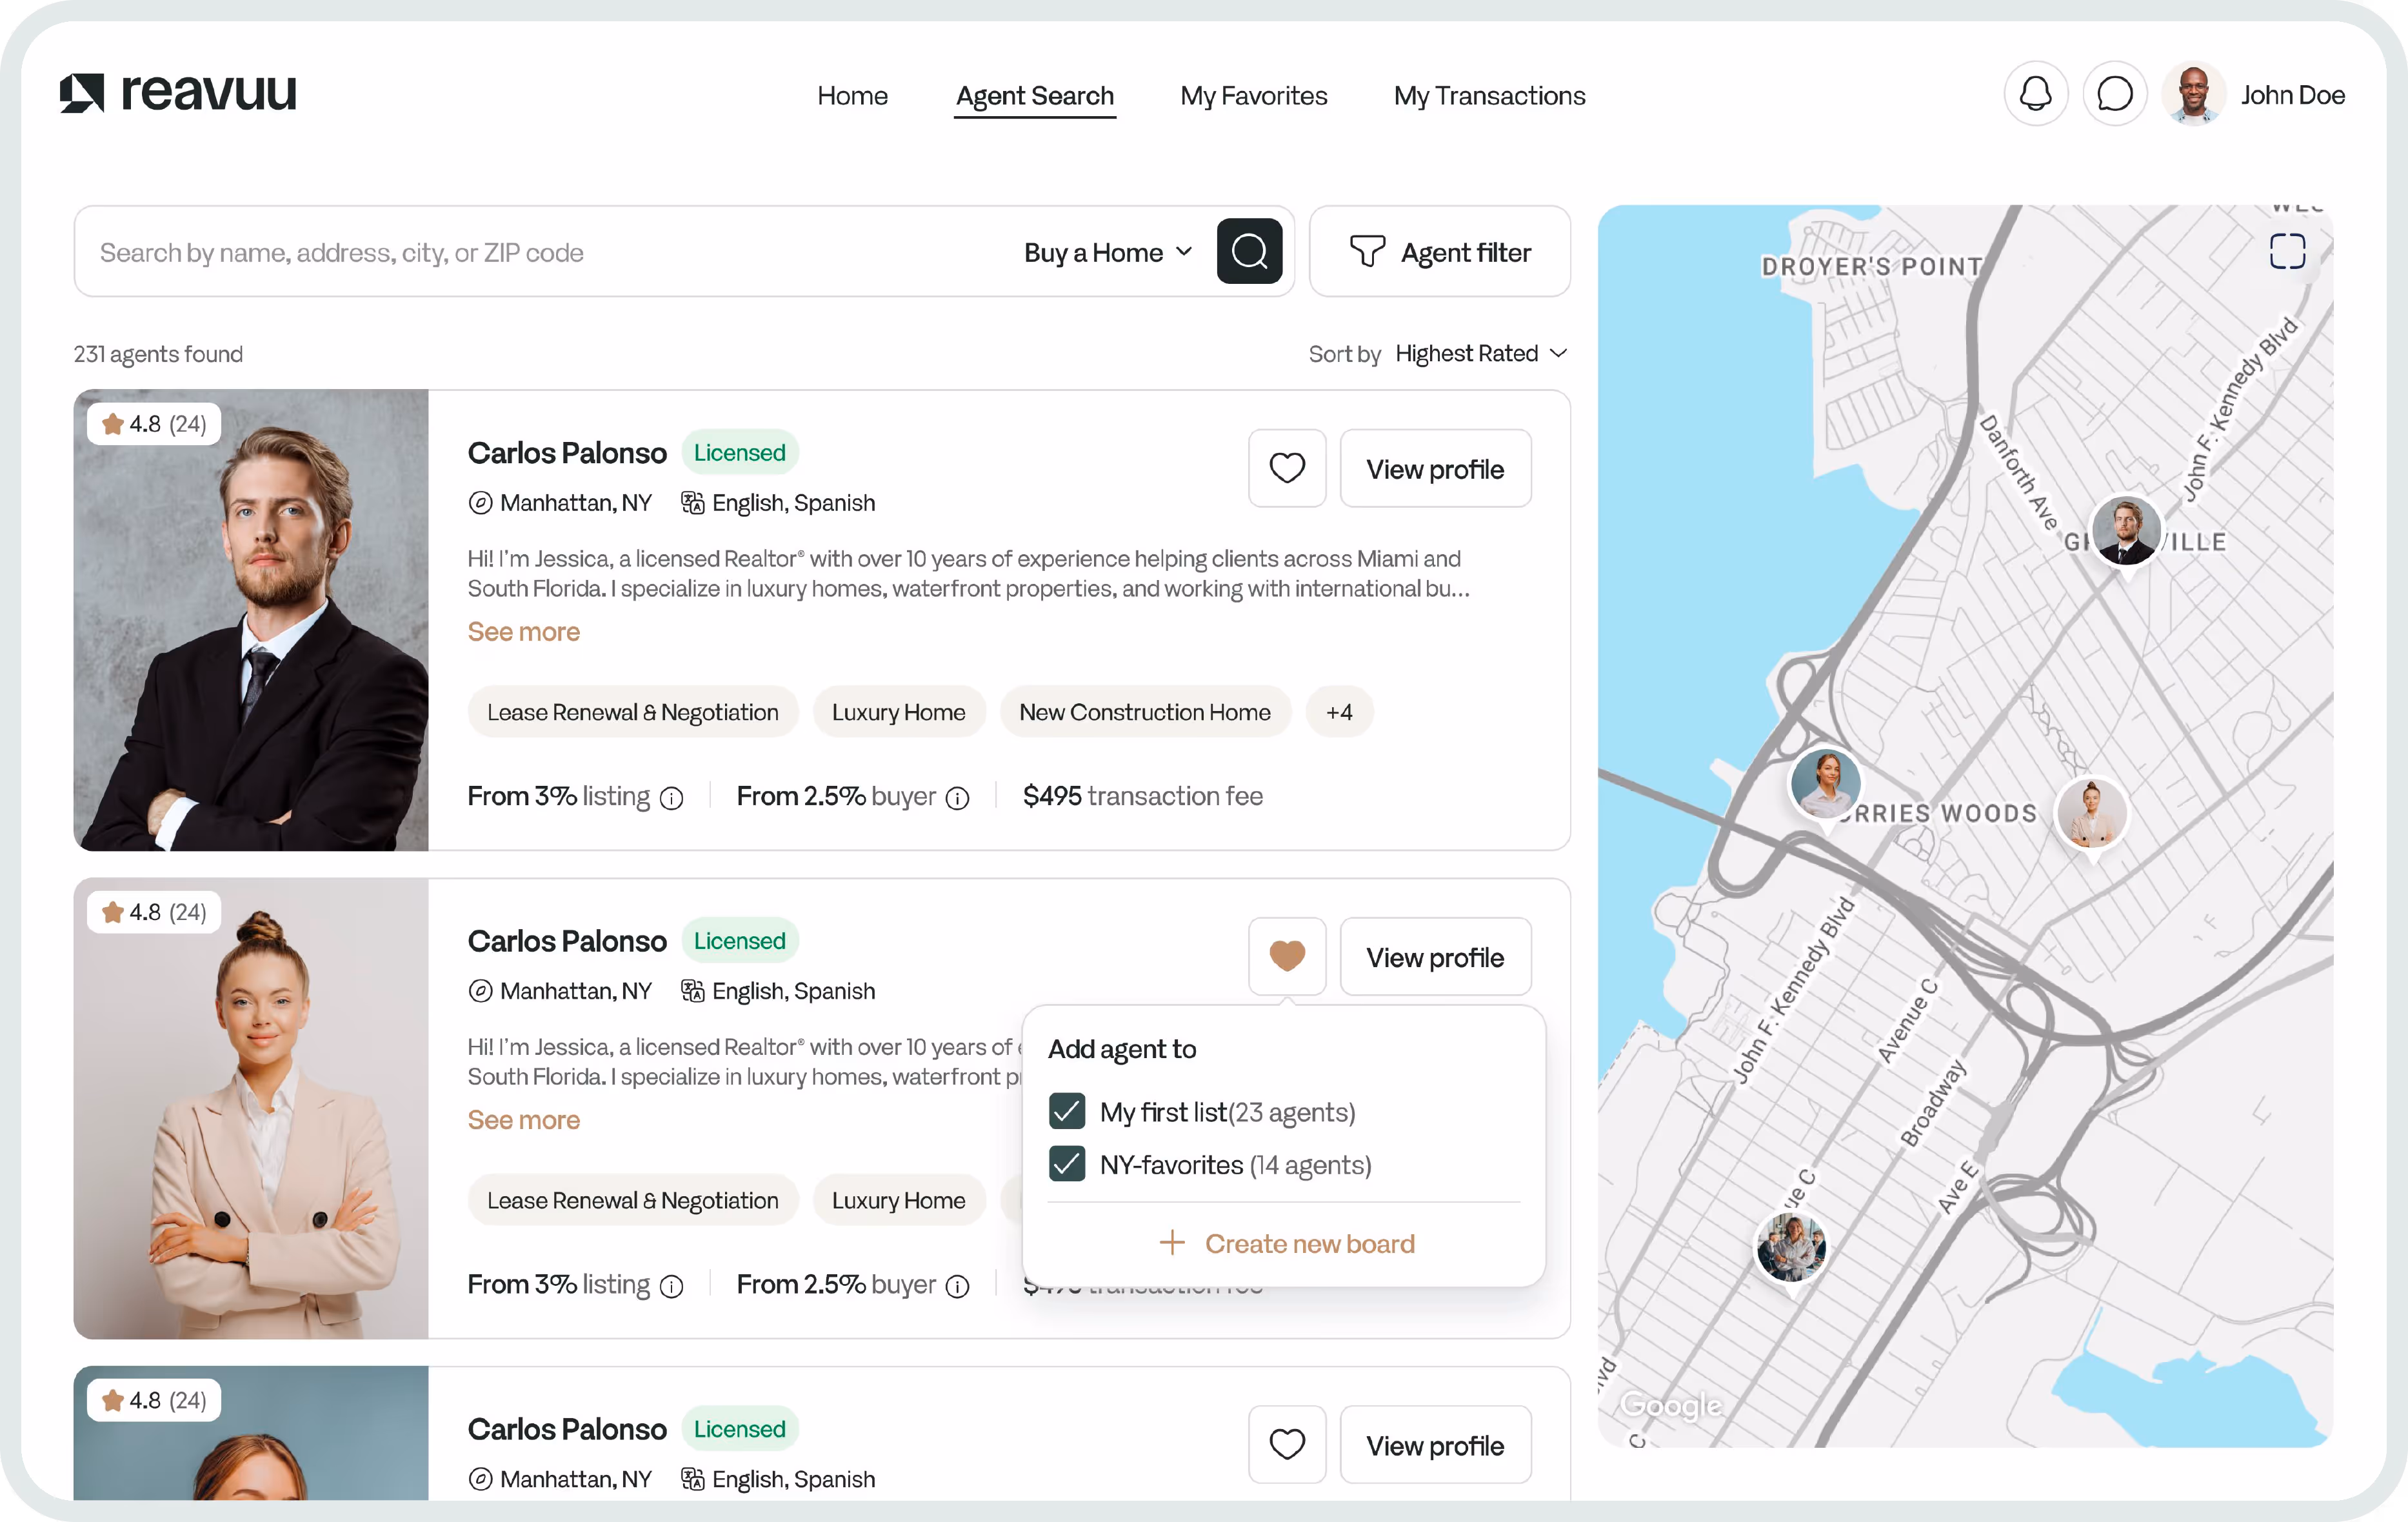The height and width of the screenshot is (1522, 2408).
Task: Go to the Home tab
Action: click(x=852, y=96)
